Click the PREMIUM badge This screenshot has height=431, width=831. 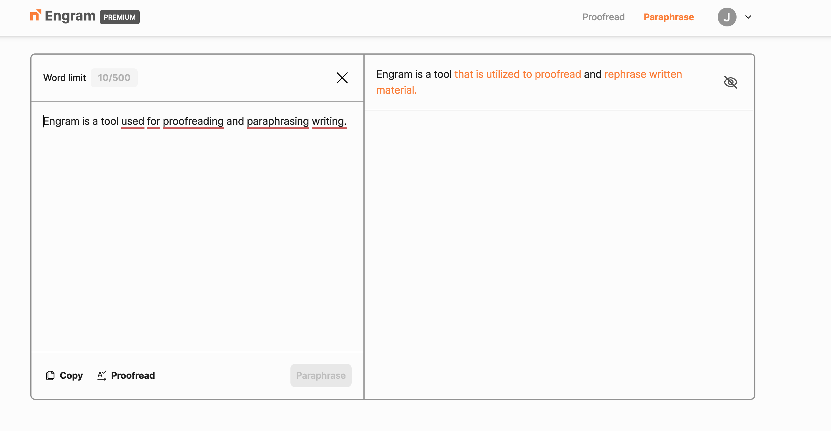[119, 17]
